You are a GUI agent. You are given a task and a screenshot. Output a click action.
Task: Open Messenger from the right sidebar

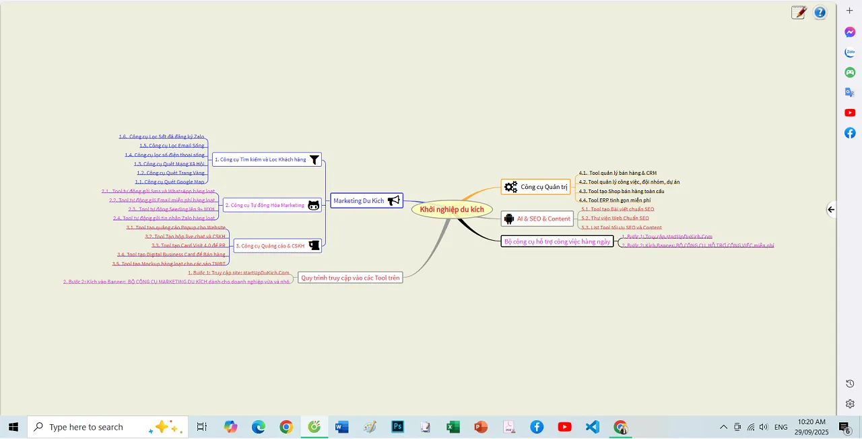tap(850, 32)
